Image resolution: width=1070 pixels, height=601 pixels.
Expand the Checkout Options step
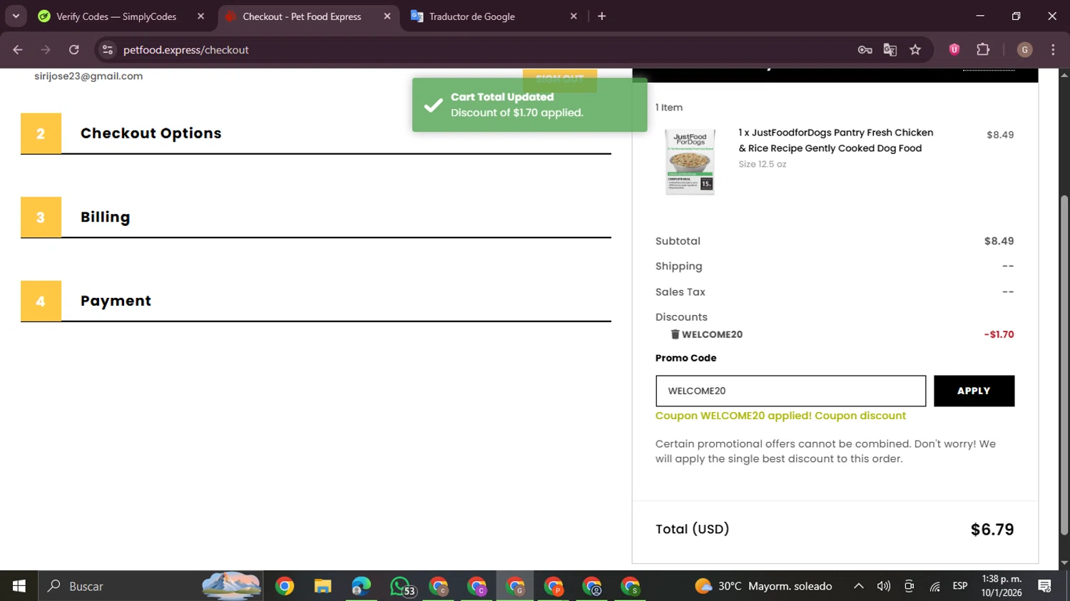316,133
